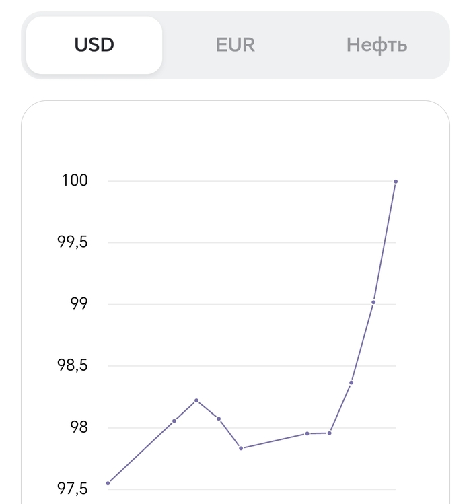Click the left point of the flat pair near 98

pyautogui.click(x=307, y=433)
